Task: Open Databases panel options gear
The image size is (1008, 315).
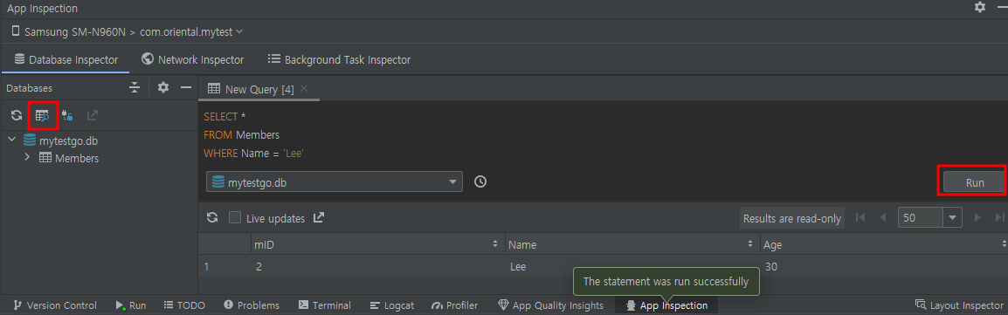Action: point(163,87)
